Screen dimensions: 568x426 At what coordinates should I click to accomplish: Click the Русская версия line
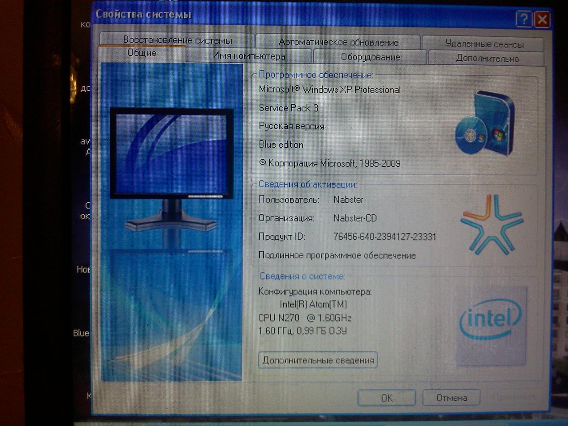pyautogui.click(x=292, y=126)
